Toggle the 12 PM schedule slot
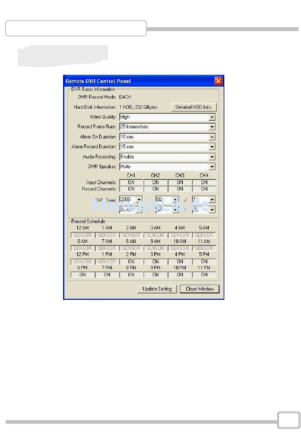Image resolution: width=301 pixels, height=443 pixels. point(82,261)
